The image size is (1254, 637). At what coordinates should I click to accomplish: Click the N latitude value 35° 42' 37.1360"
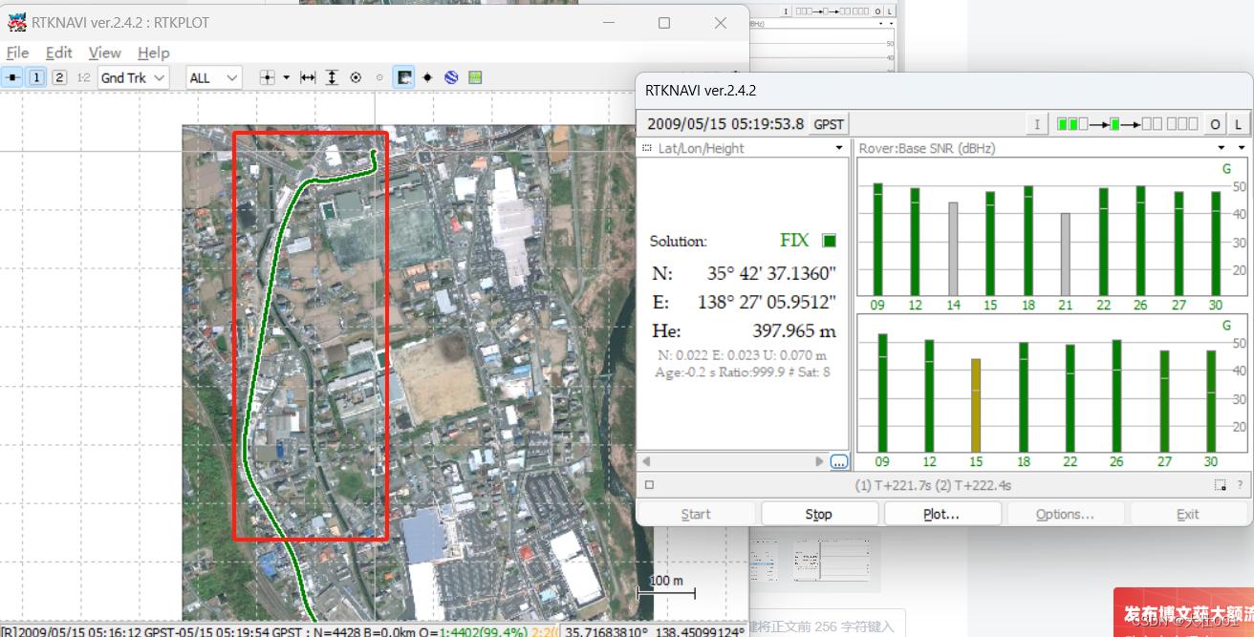tap(771, 274)
